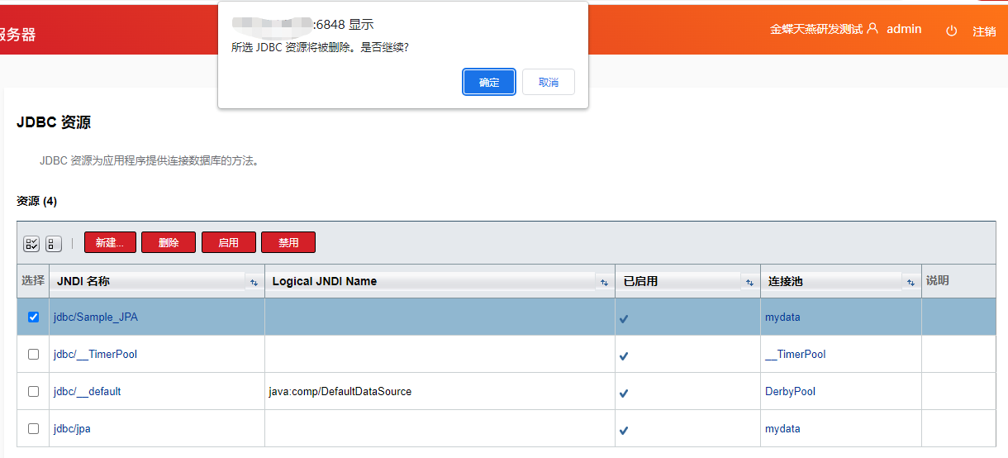The height and width of the screenshot is (458, 1008).
Task: Sort by JNDI 名称 column arrows
Action: [254, 283]
